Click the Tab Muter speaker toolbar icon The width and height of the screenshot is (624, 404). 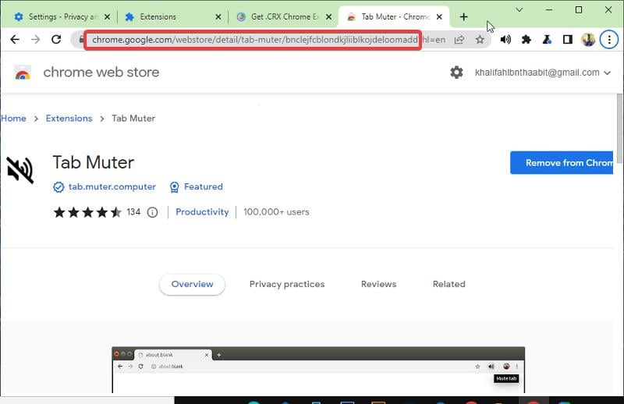[505, 40]
